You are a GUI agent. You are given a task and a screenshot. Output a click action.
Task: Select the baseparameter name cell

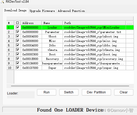52,63
